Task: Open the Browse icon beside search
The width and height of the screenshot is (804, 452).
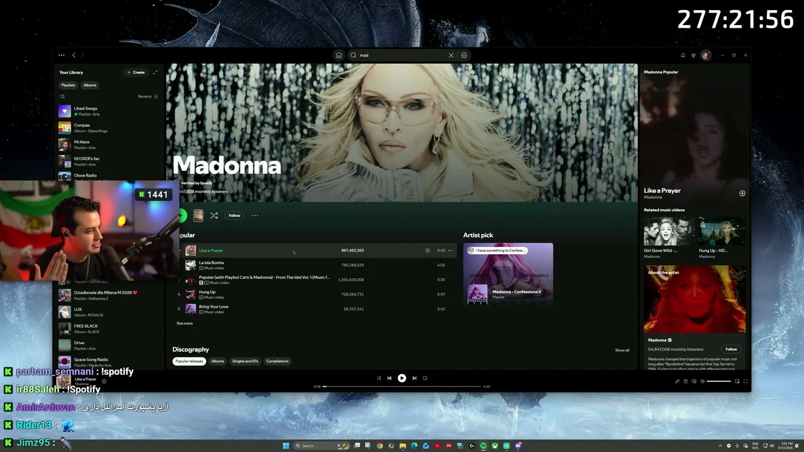Action: point(464,55)
